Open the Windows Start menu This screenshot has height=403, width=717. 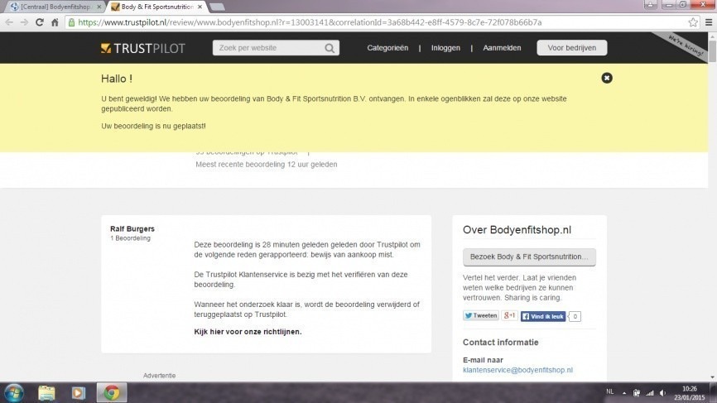(x=14, y=392)
